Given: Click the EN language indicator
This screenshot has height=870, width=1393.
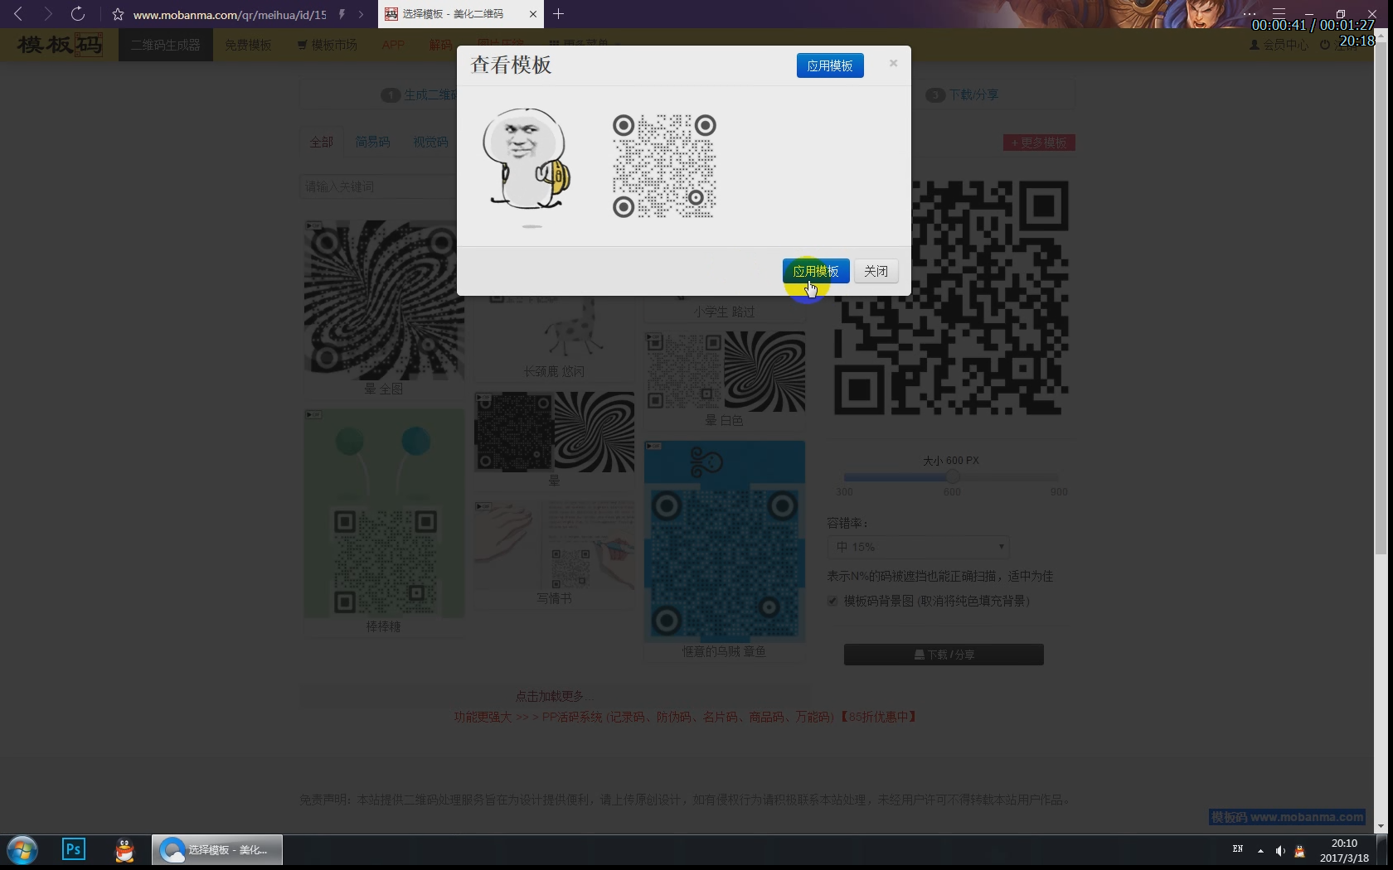Looking at the screenshot, I should [1238, 849].
